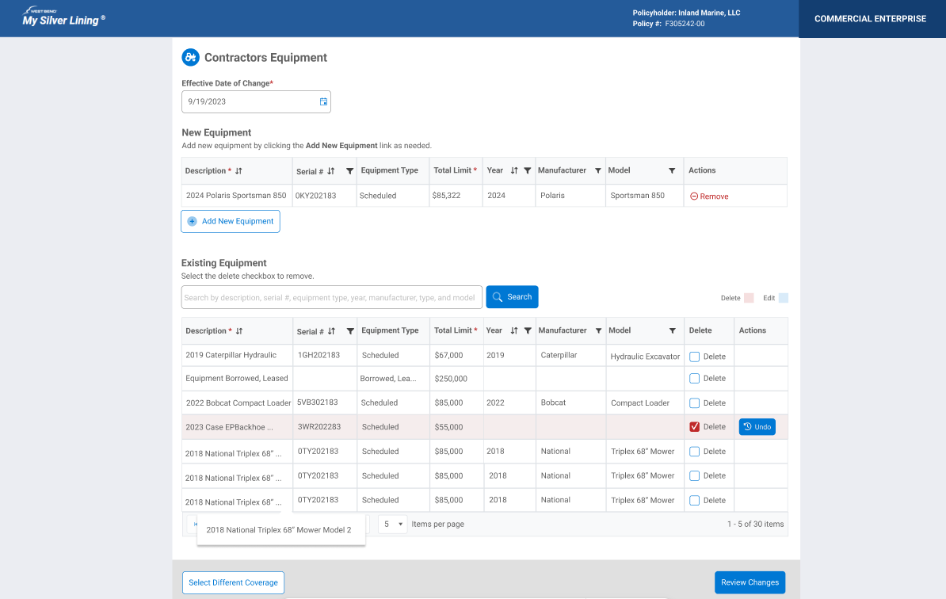This screenshot has height=599, width=946.
Task: Check Delete for second 2018 National Triplex row
Action: click(x=694, y=475)
